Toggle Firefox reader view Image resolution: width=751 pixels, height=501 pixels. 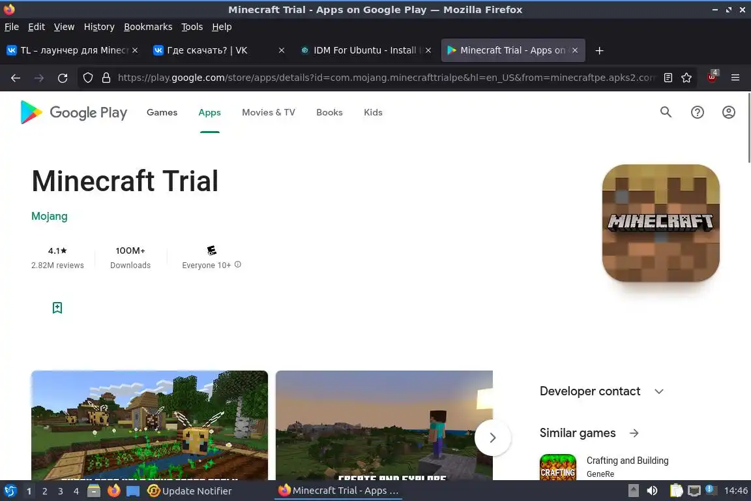668,78
